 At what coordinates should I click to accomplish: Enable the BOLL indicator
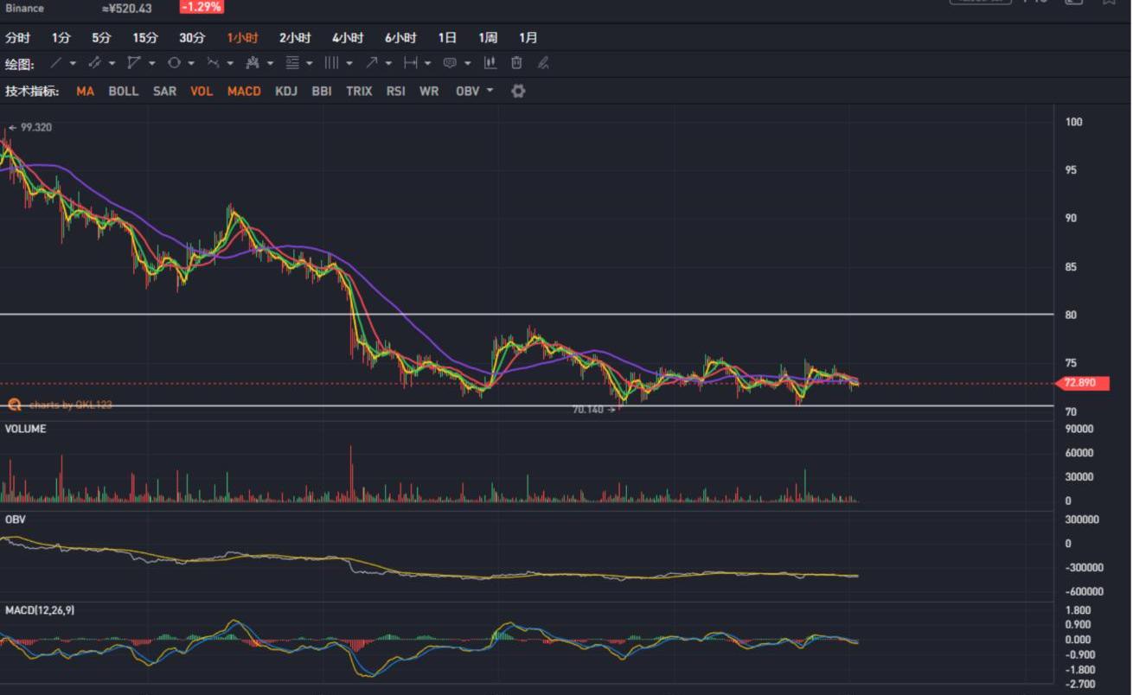[123, 91]
